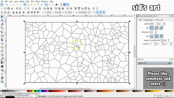Screen dimensions: 174x98
Task: Open the end Markers dropdown
Action: [171, 44]
